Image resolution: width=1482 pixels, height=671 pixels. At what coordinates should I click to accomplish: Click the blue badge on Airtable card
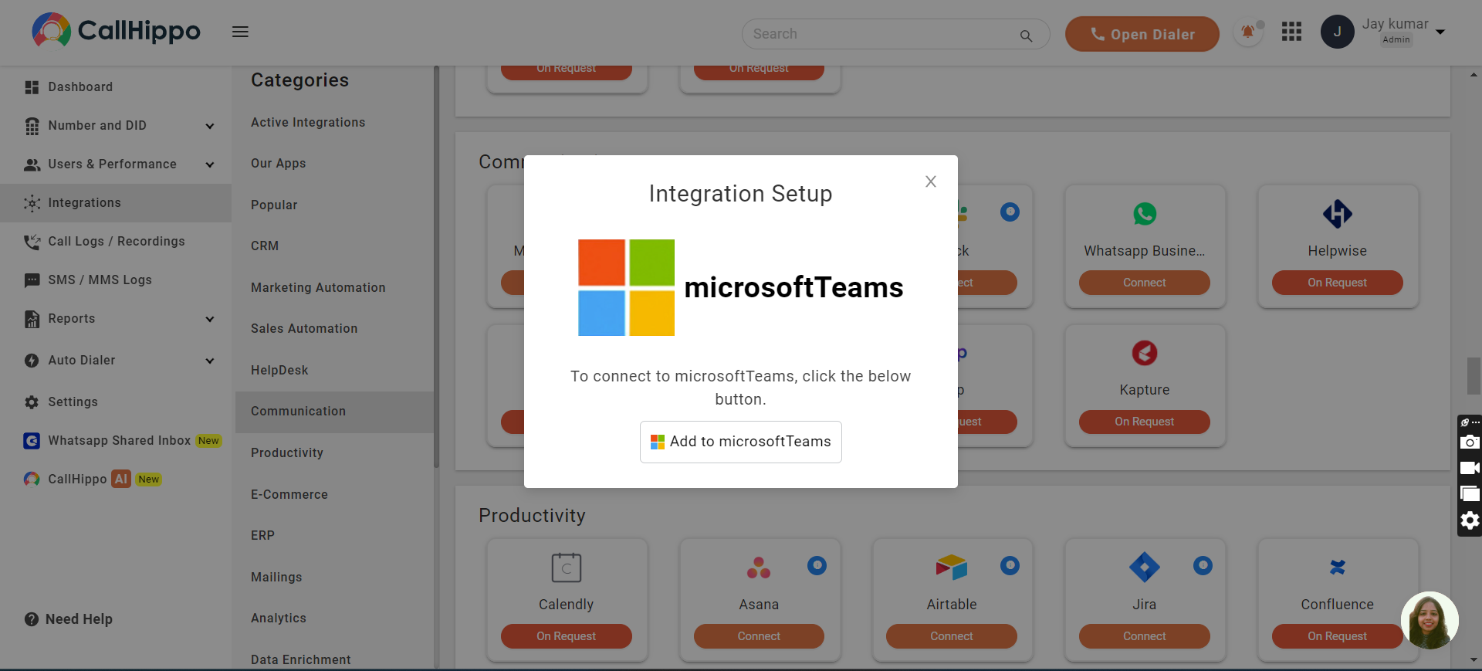point(1010,566)
